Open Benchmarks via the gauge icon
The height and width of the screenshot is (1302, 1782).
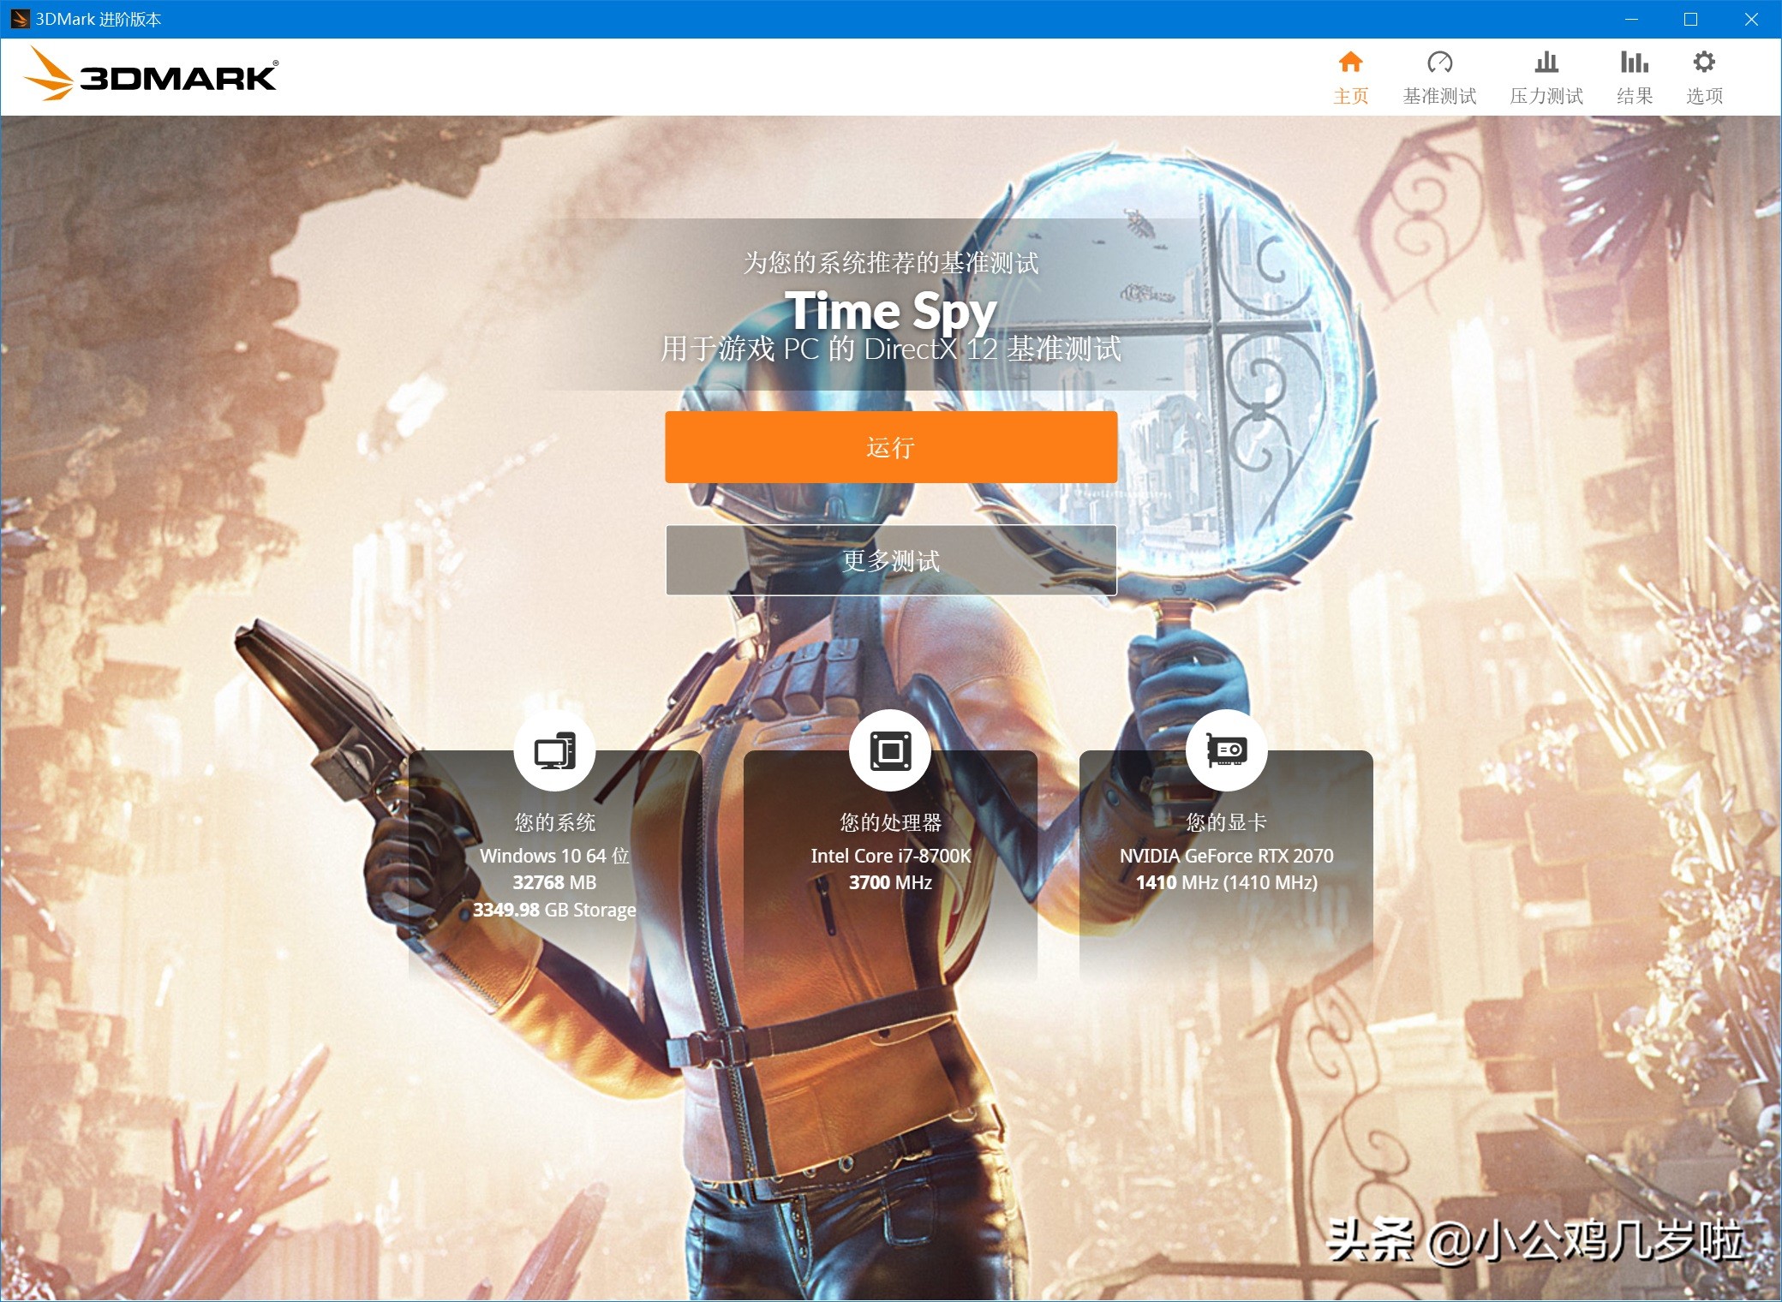(1439, 63)
